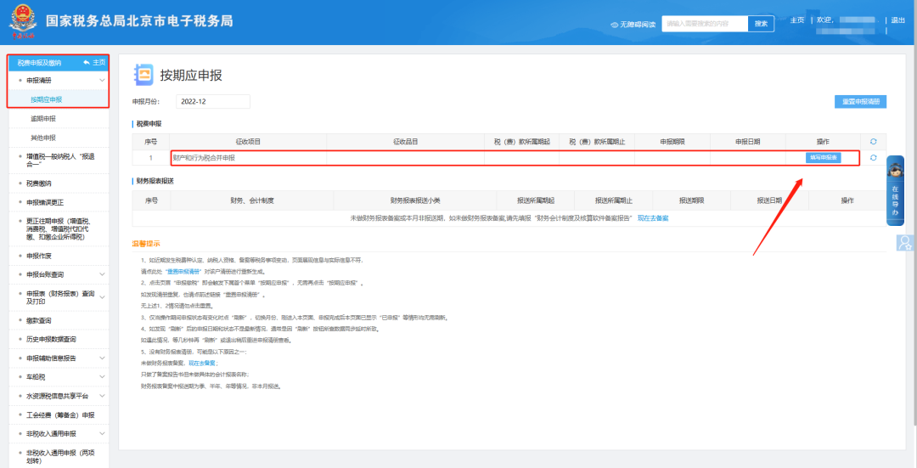
Task: Refresh the 财产和行为税合并申报 row
Action: click(x=873, y=158)
